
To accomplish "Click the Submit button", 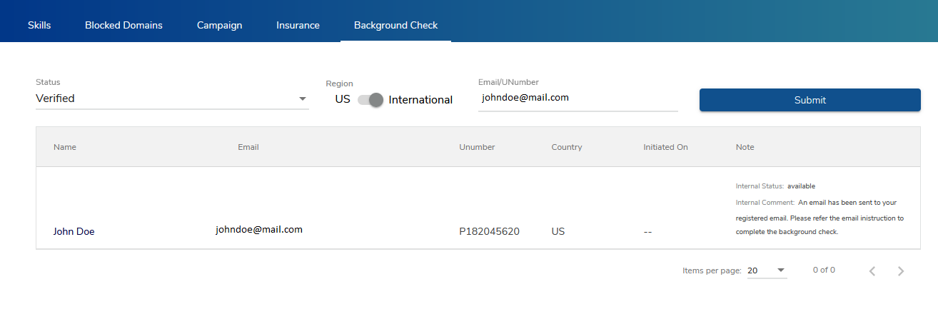I will [810, 100].
